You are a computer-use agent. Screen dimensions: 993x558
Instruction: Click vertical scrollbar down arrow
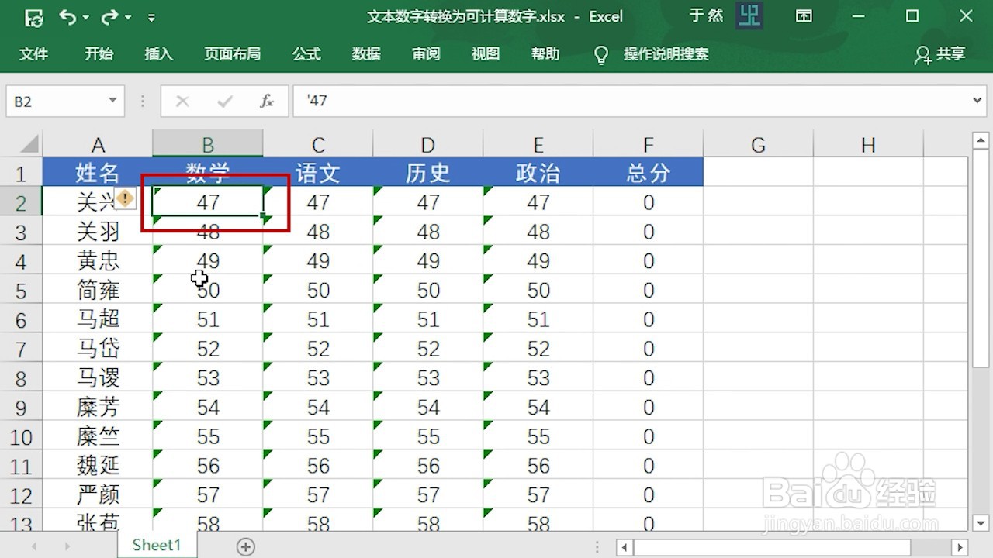pyautogui.click(x=980, y=522)
